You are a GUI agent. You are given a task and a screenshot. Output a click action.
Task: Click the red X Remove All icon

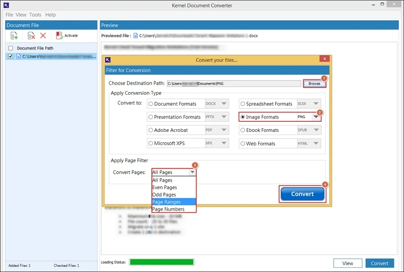(x=43, y=36)
